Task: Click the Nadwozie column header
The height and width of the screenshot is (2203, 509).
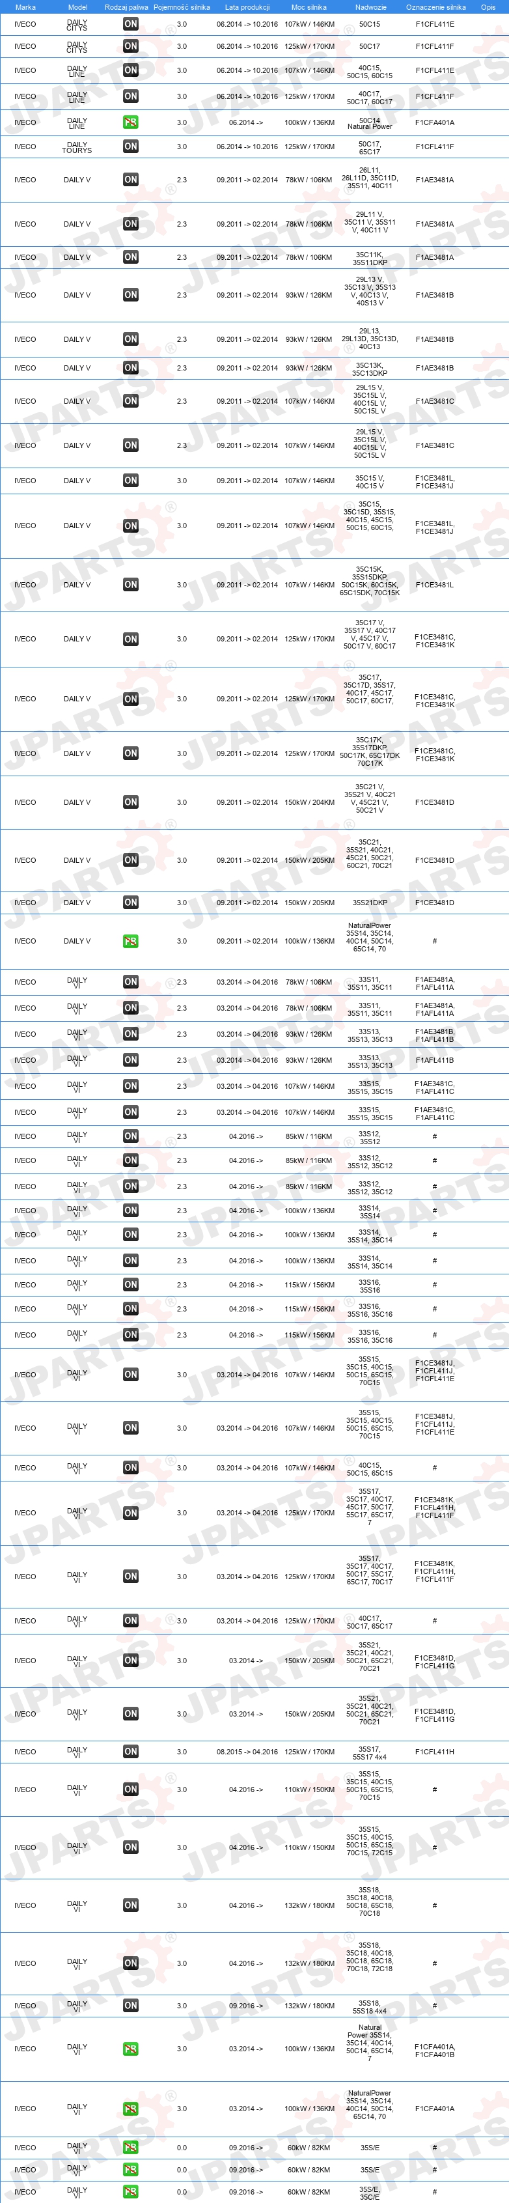Action: tap(370, 7)
